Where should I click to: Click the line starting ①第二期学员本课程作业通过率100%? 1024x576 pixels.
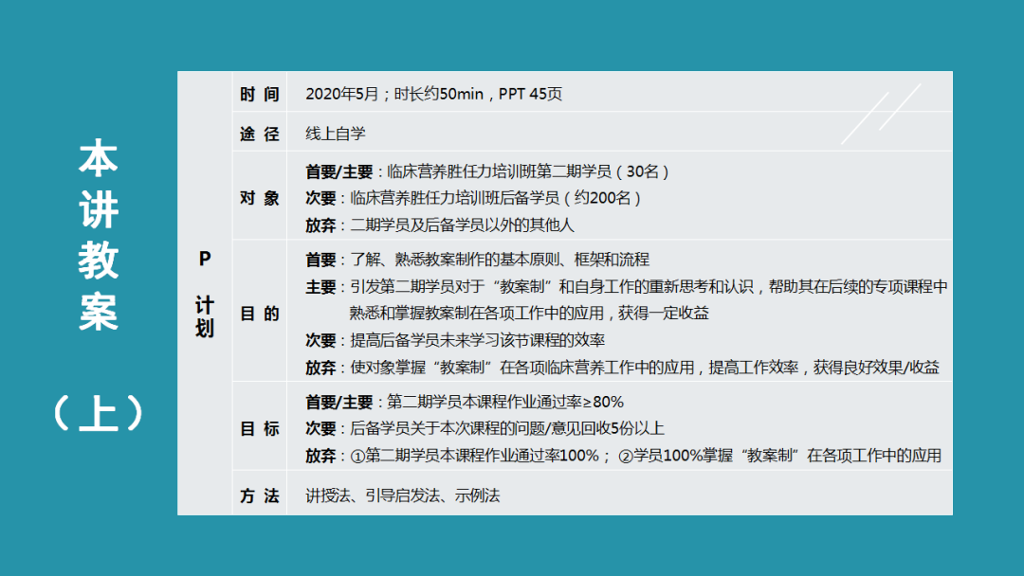click(624, 456)
